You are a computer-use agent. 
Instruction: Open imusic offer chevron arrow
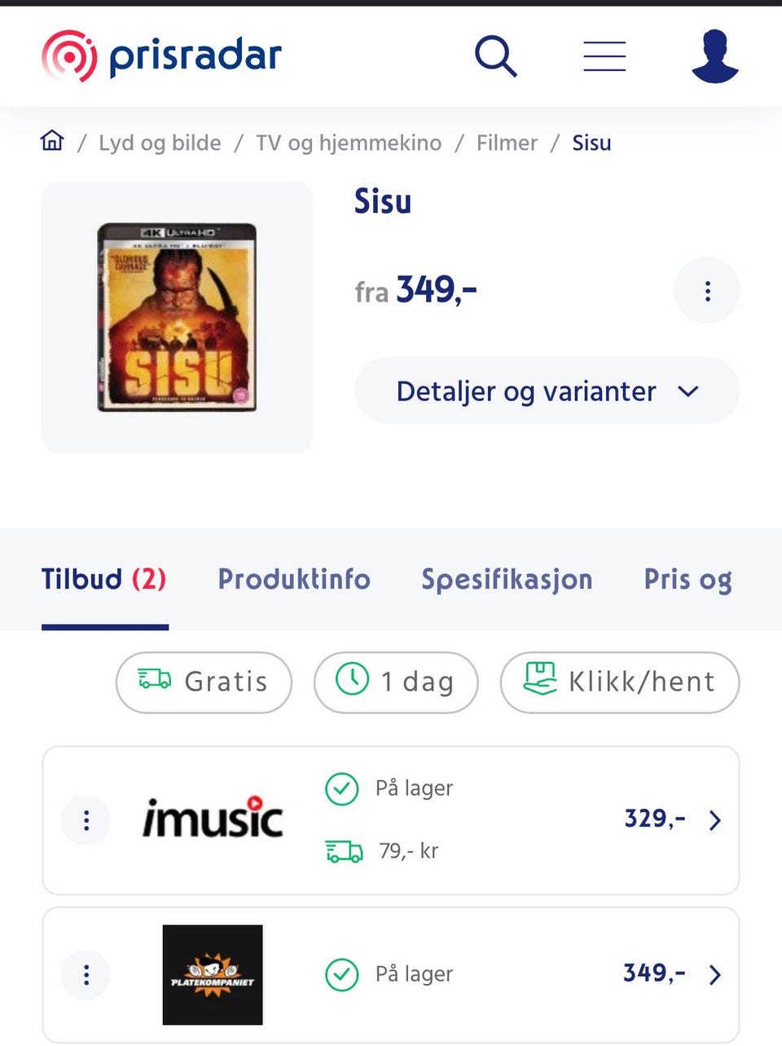tap(714, 820)
